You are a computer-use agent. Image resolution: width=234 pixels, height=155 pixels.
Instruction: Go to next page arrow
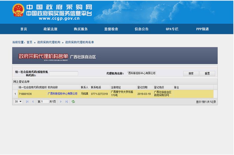[x=61, y=102]
